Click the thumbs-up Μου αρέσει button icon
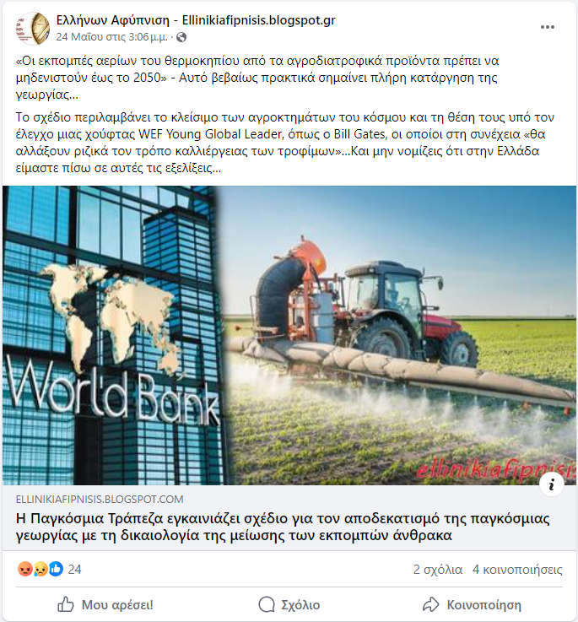This screenshot has width=578, height=622. point(66,604)
